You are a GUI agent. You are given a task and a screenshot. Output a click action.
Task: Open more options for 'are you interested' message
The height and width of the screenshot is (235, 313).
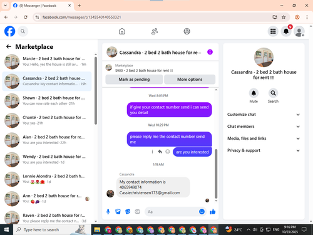click(x=152, y=152)
